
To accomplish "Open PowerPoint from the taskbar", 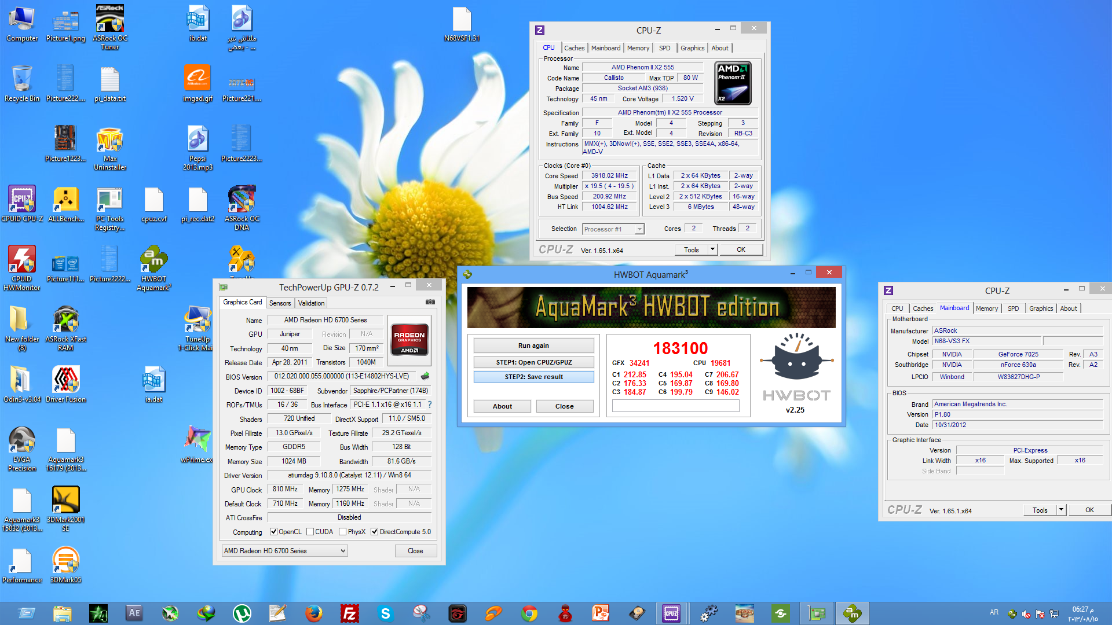I will (601, 613).
